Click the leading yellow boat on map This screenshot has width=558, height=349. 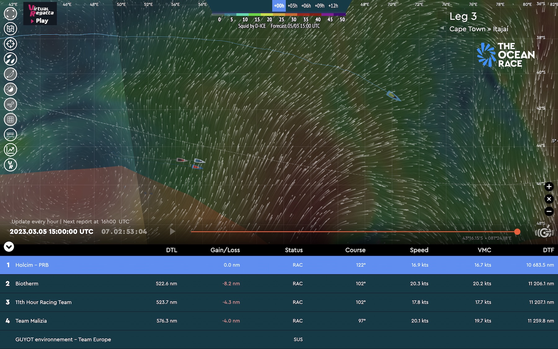click(x=393, y=96)
